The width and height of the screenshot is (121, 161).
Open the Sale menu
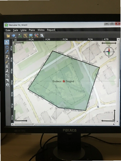(x=16, y=30)
